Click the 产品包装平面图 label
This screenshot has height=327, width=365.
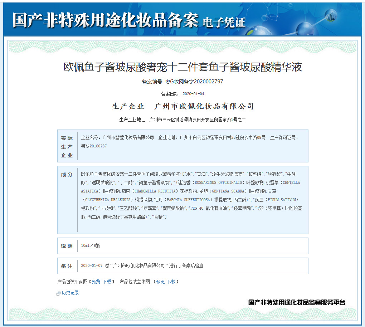click(x=72, y=282)
